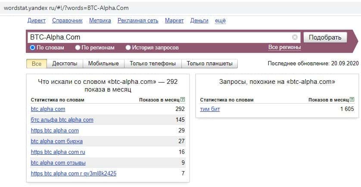This screenshot has height=187, width=361.
Task: Click help icon beside right Показов в месяц
Action: [x=352, y=100]
